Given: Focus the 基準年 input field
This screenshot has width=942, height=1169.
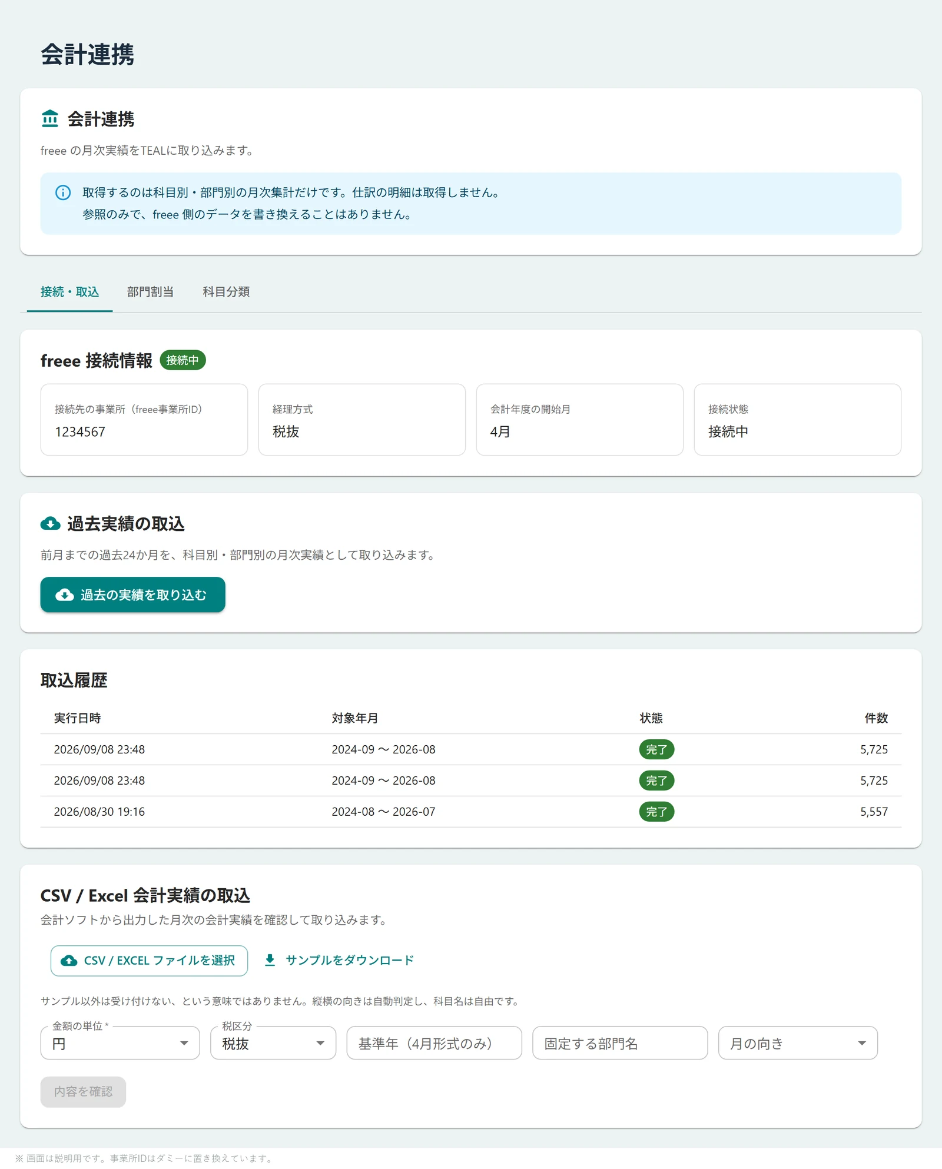Looking at the screenshot, I should coord(434,1043).
